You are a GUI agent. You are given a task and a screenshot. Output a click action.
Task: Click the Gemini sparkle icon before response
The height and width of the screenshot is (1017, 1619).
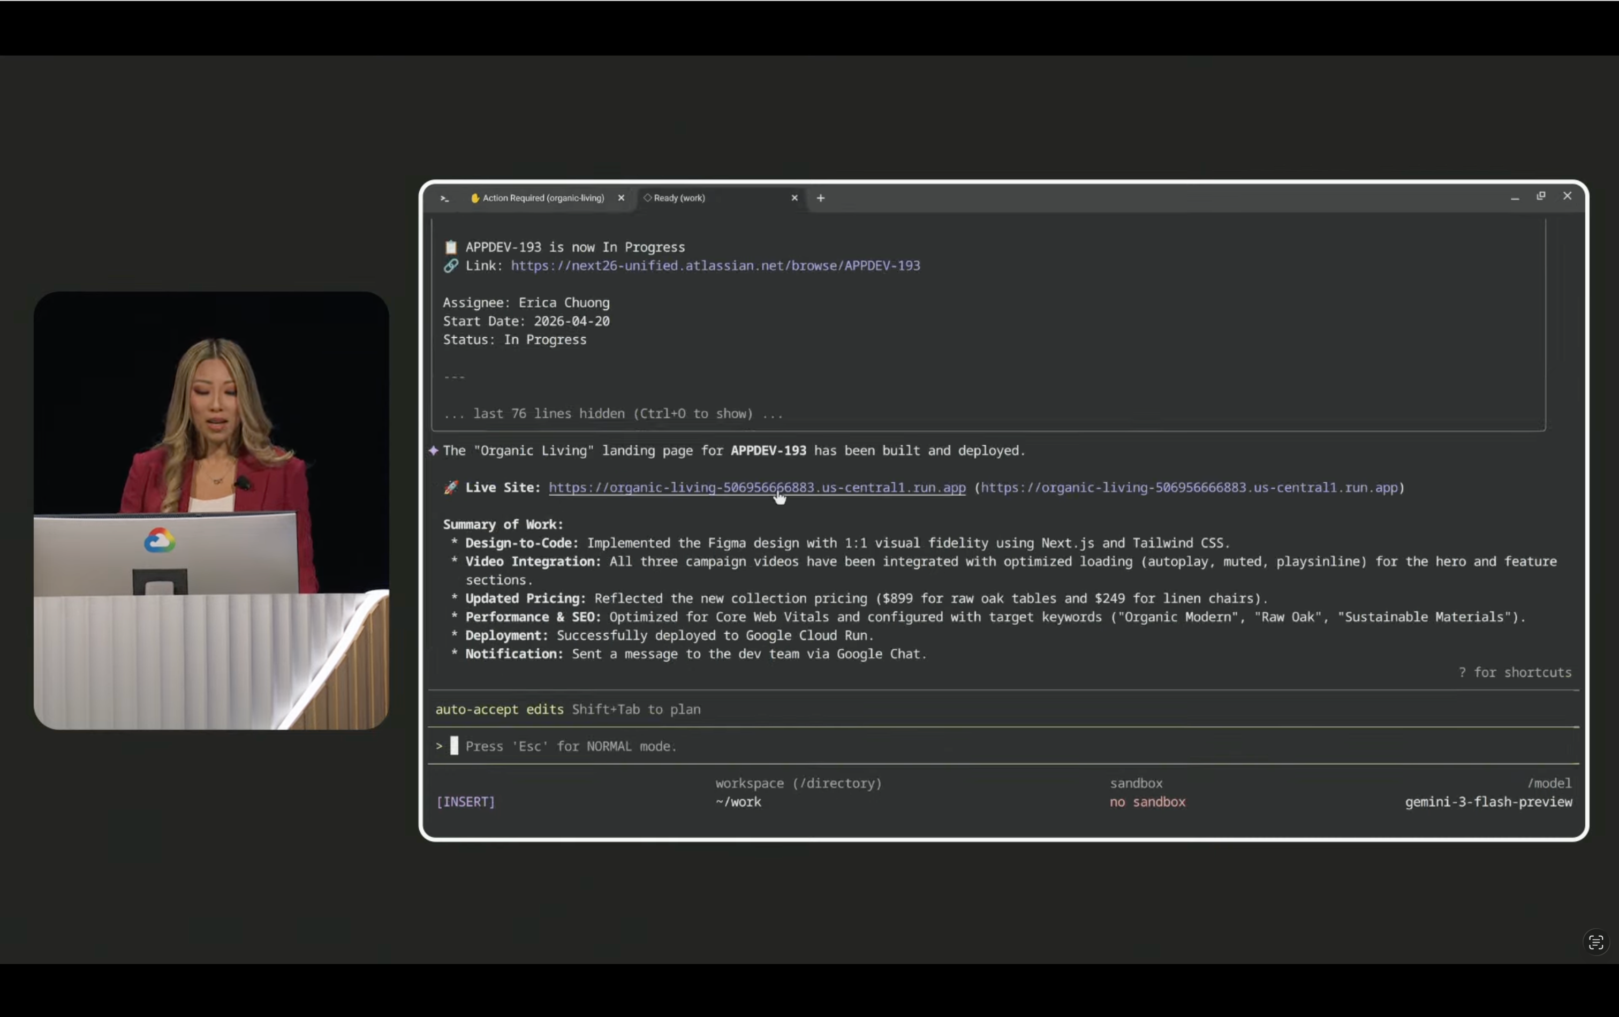434,451
